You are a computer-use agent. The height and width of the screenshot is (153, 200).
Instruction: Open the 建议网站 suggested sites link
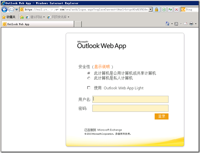[x=34, y=17]
